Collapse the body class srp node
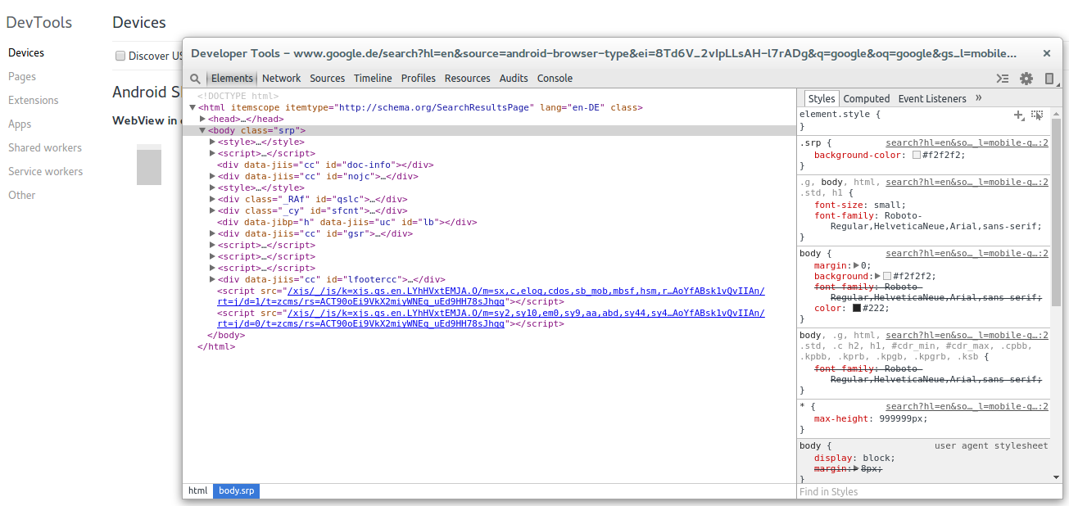Screen dimensions: 1069x506 (x=202, y=130)
